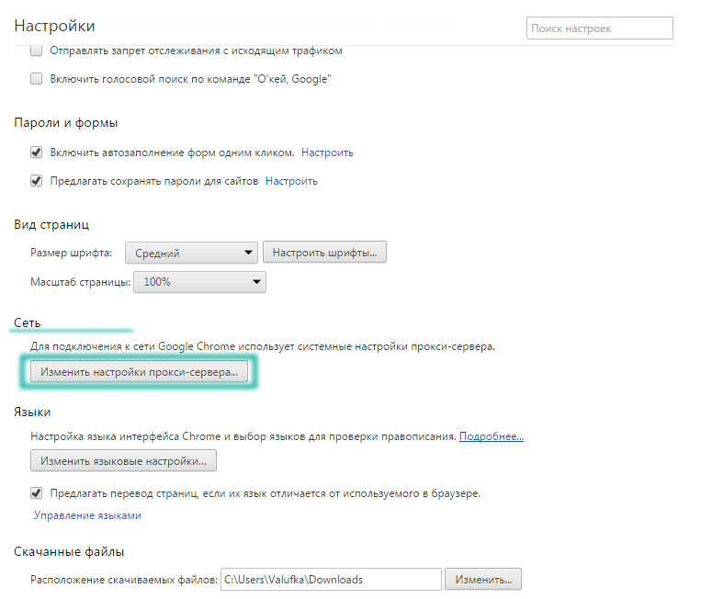Click the Масштаб страницы label
This screenshot has width=701, height=599.
pyautogui.click(x=81, y=282)
